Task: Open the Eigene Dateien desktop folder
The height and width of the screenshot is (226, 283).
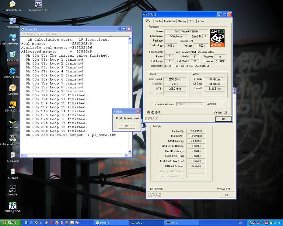Action: 13,4
